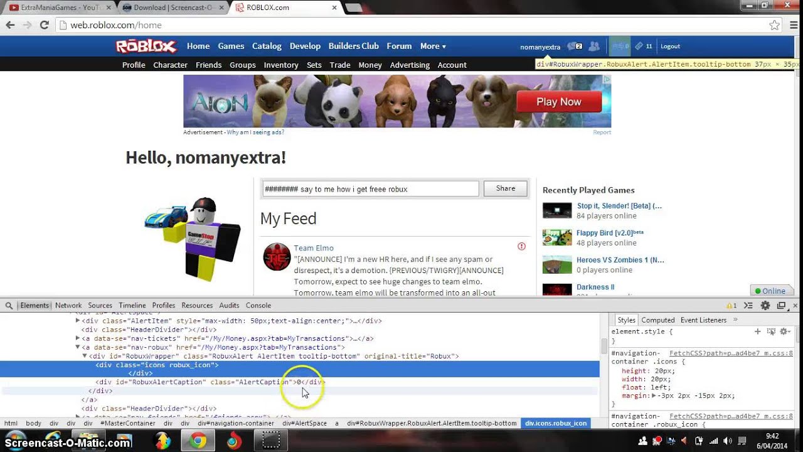Click the Chrome icon in the taskbar
The image size is (803, 452).
(198, 441)
